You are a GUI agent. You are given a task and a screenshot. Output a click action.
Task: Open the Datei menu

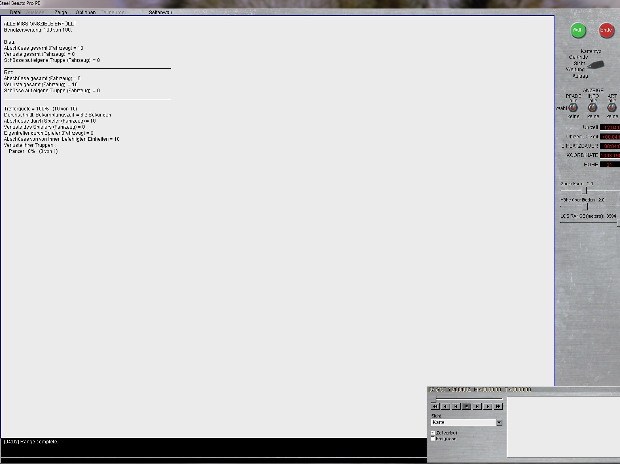[15, 13]
